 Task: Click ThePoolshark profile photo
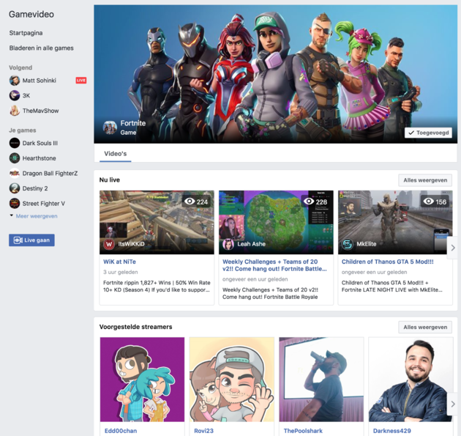point(321,380)
